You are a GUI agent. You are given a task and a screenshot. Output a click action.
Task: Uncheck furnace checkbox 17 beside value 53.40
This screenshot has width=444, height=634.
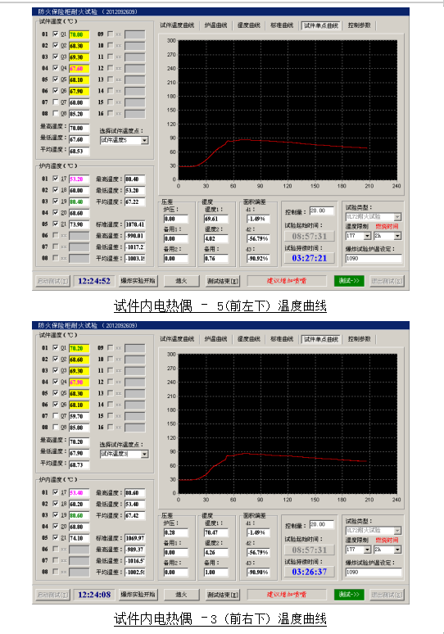coord(56,492)
